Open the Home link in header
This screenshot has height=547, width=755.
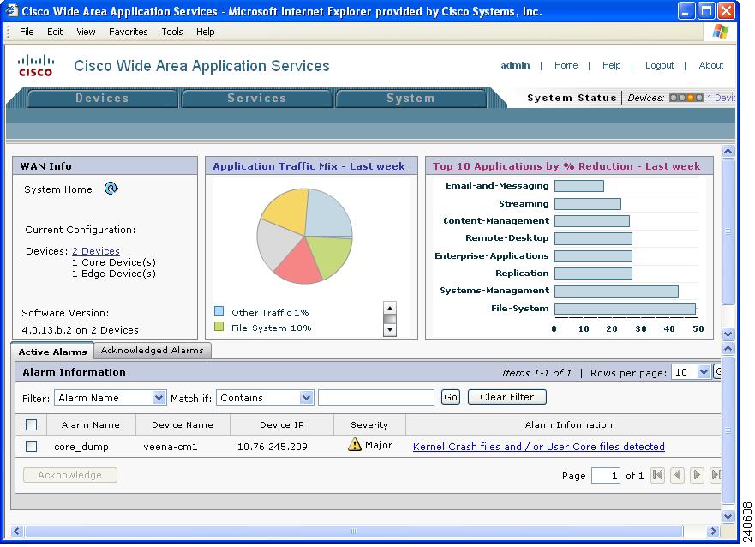click(x=566, y=65)
